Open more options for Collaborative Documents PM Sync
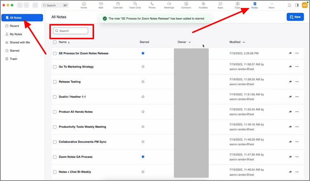Image resolution: width=310 pixels, height=181 pixels. (x=297, y=142)
